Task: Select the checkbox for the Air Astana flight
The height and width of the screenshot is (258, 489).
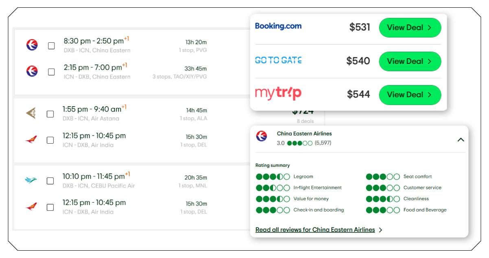Action: tap(51, 114)
